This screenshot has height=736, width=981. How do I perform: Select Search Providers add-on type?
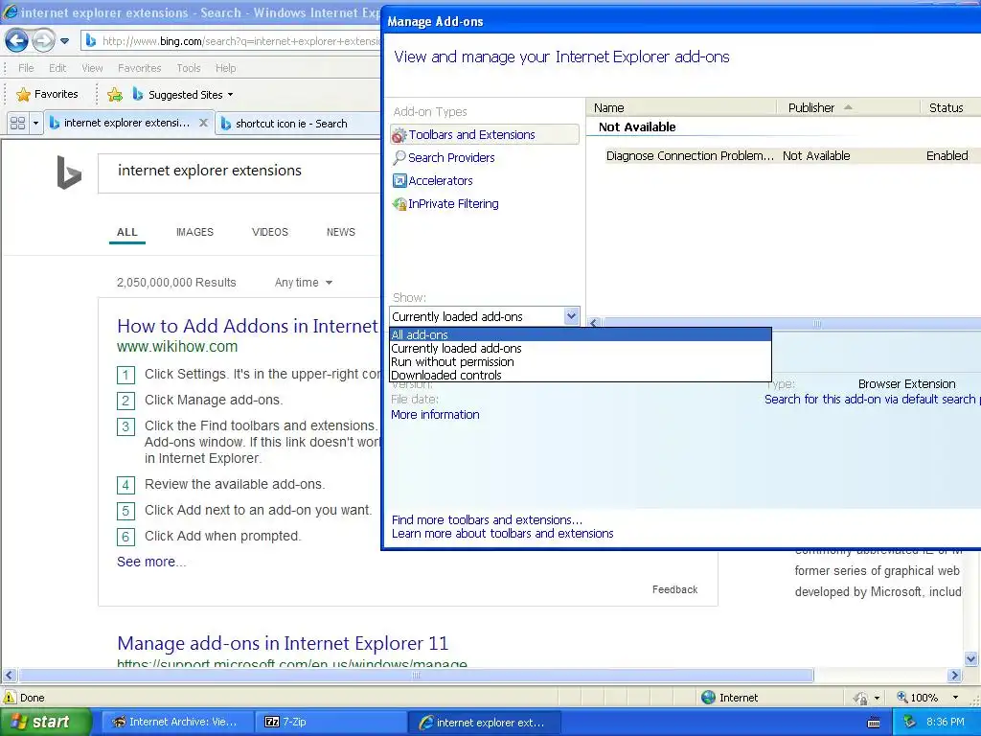[x=444, y=158]
